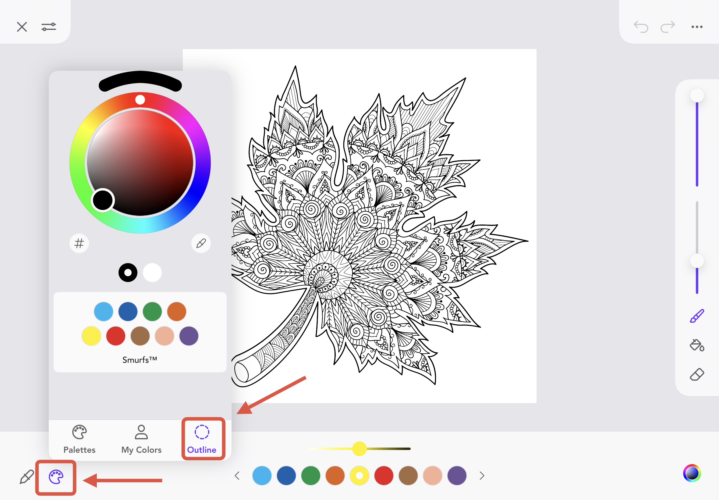Viewport: 719px width, 500px height.
Task: Pick orange in the Smurfs palette
Action: (177, 311)
